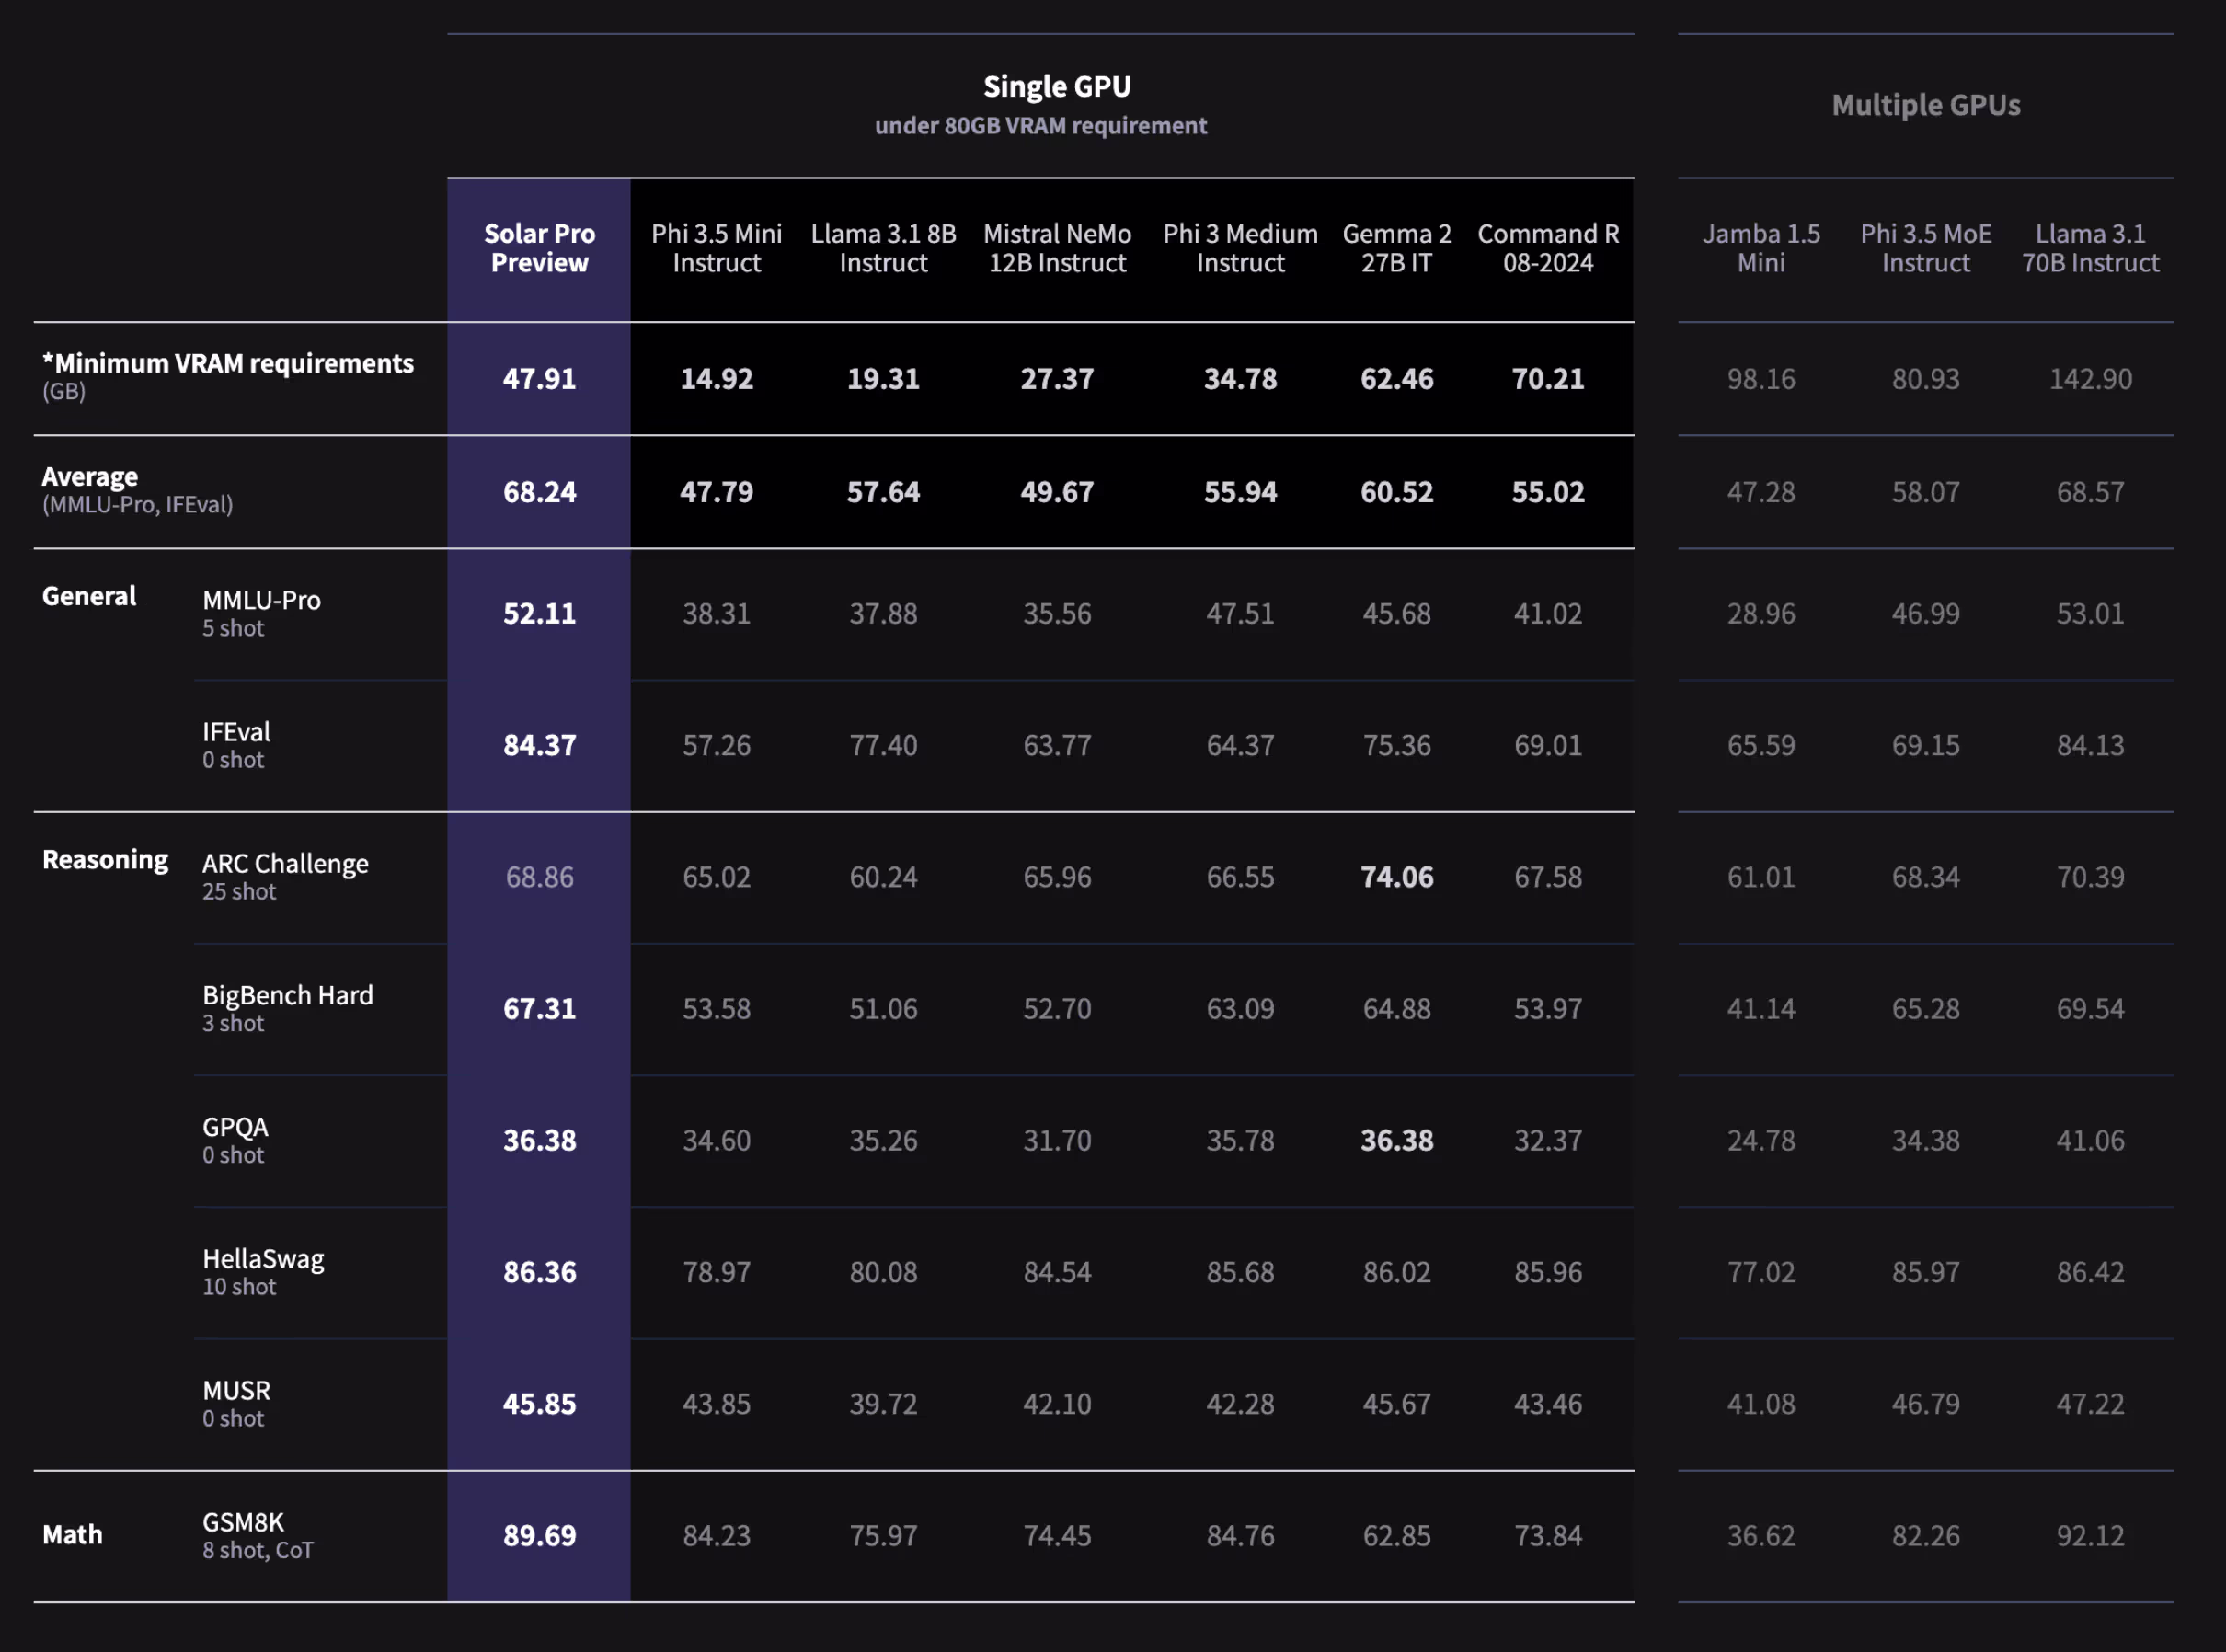Select the MMLU-Pro benchmark label
The height and width of the screenshot is (1652, 2226).
click(x=261, y=601)
